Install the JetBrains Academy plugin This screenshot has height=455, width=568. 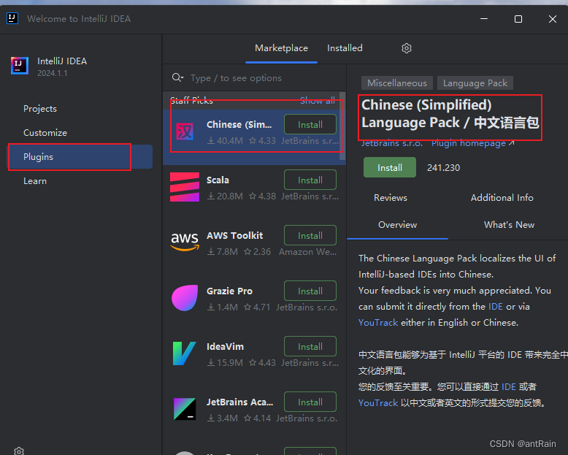310,402
